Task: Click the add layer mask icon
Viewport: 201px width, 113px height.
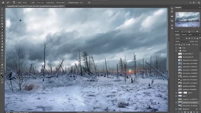Action: click(185, 112)
